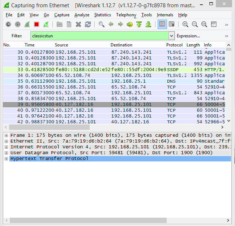
Task: Open the Internals menu
Action: click(x=165, y=15)
